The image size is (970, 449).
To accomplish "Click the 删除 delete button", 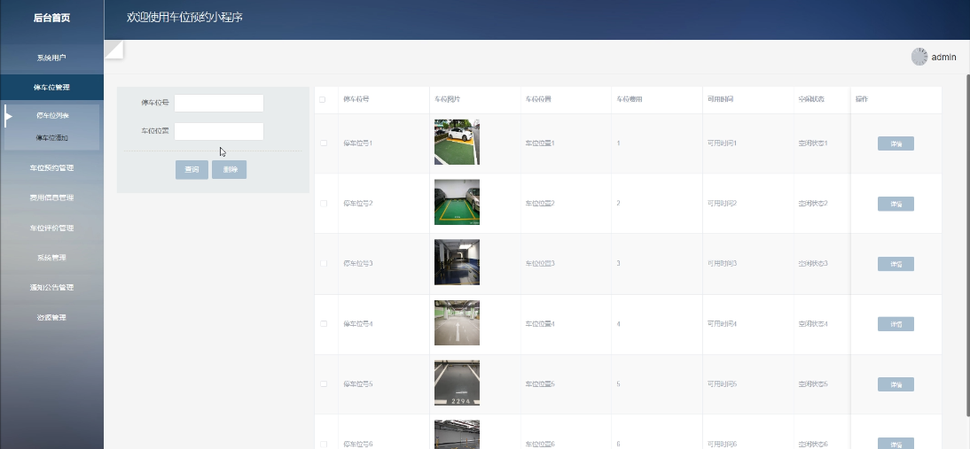I will pyautogui.click(x=230, y=170).
